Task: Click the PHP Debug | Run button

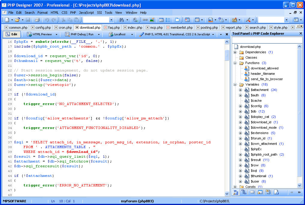Action: [82, 34]
